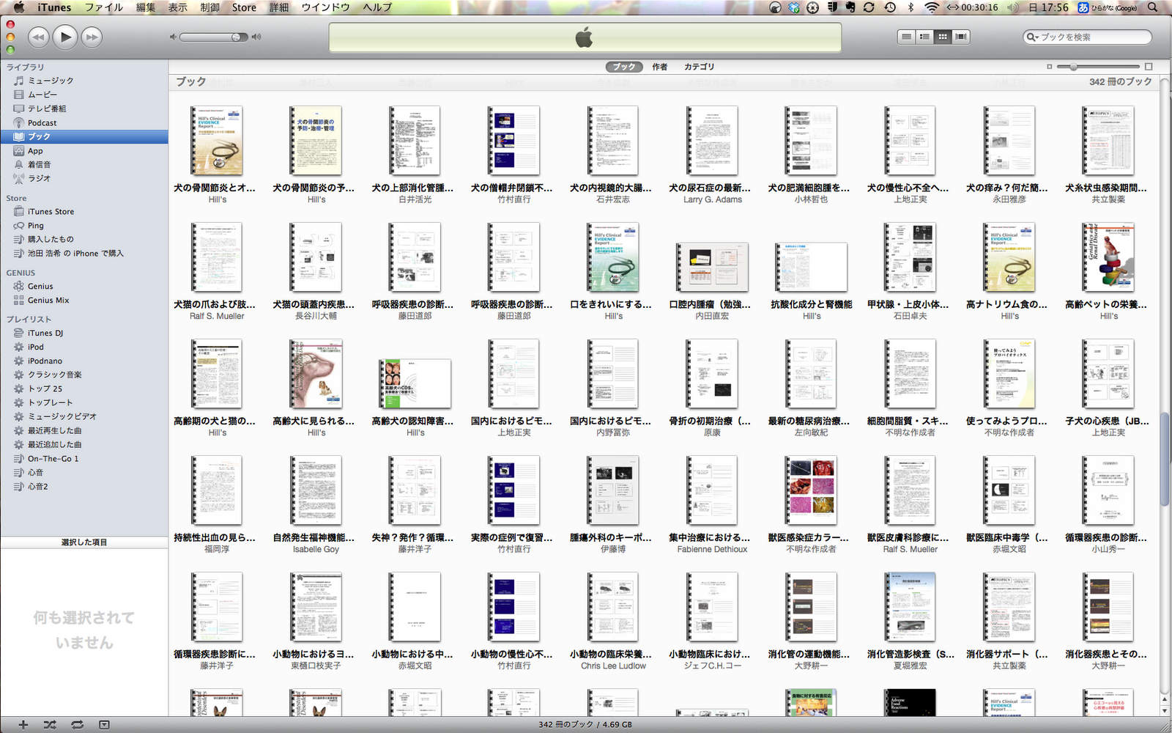Switch to the ブック tab

coord(624,67)
